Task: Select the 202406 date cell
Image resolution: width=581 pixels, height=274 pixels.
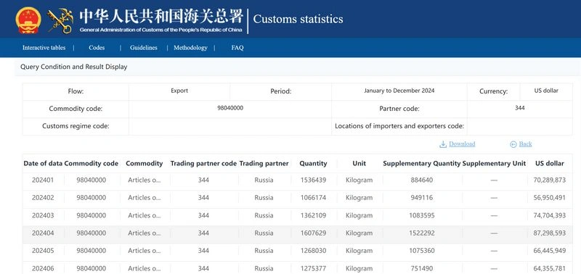Action: pos(43,268)
